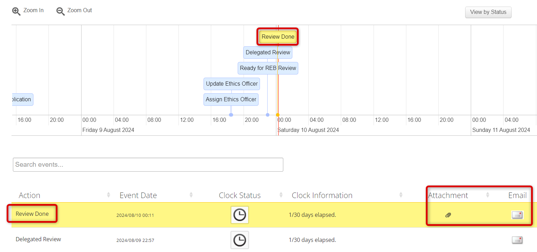Click the Review Done clock status icon

[x=239, y=215]
